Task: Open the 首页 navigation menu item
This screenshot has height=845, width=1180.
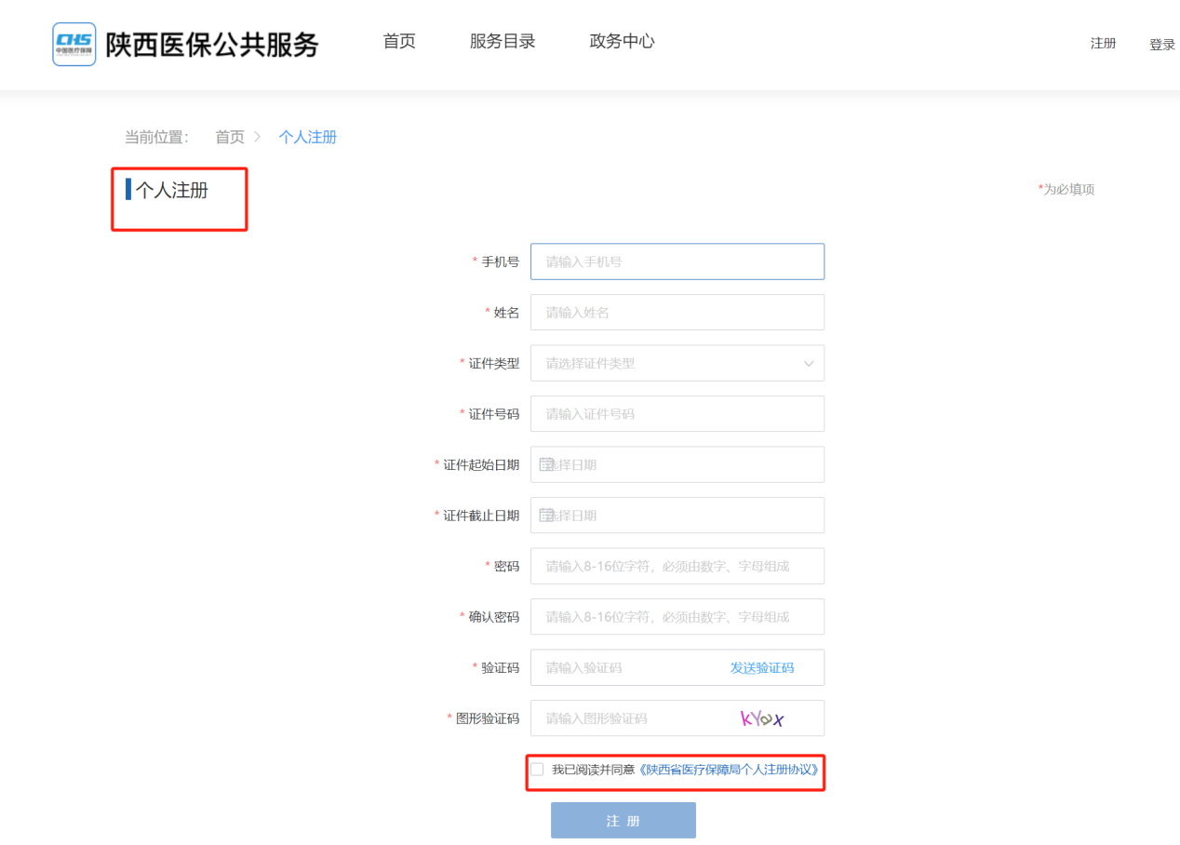Action: pyautogui.click(x=399, y=42)
